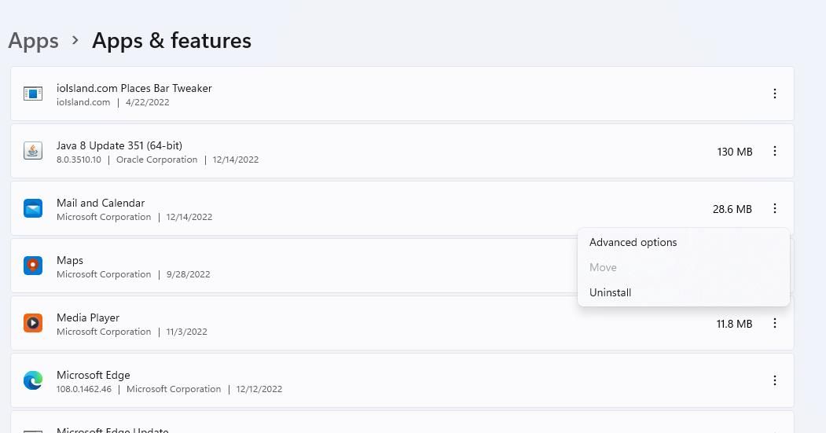This screenshot has width=826, height=433.
Task: Open the three-dot menu for Java 8 Update 351
Action: (x=774, y=151)
